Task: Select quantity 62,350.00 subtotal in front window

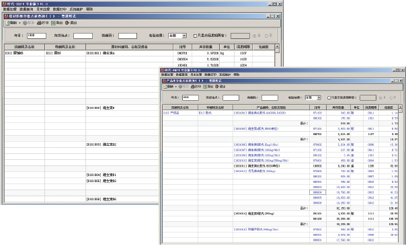Action: click(338, 208)
